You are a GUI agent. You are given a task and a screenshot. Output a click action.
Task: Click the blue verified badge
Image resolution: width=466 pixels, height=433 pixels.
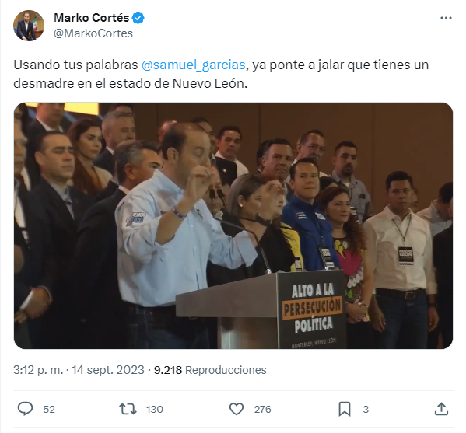click(138, 18)
